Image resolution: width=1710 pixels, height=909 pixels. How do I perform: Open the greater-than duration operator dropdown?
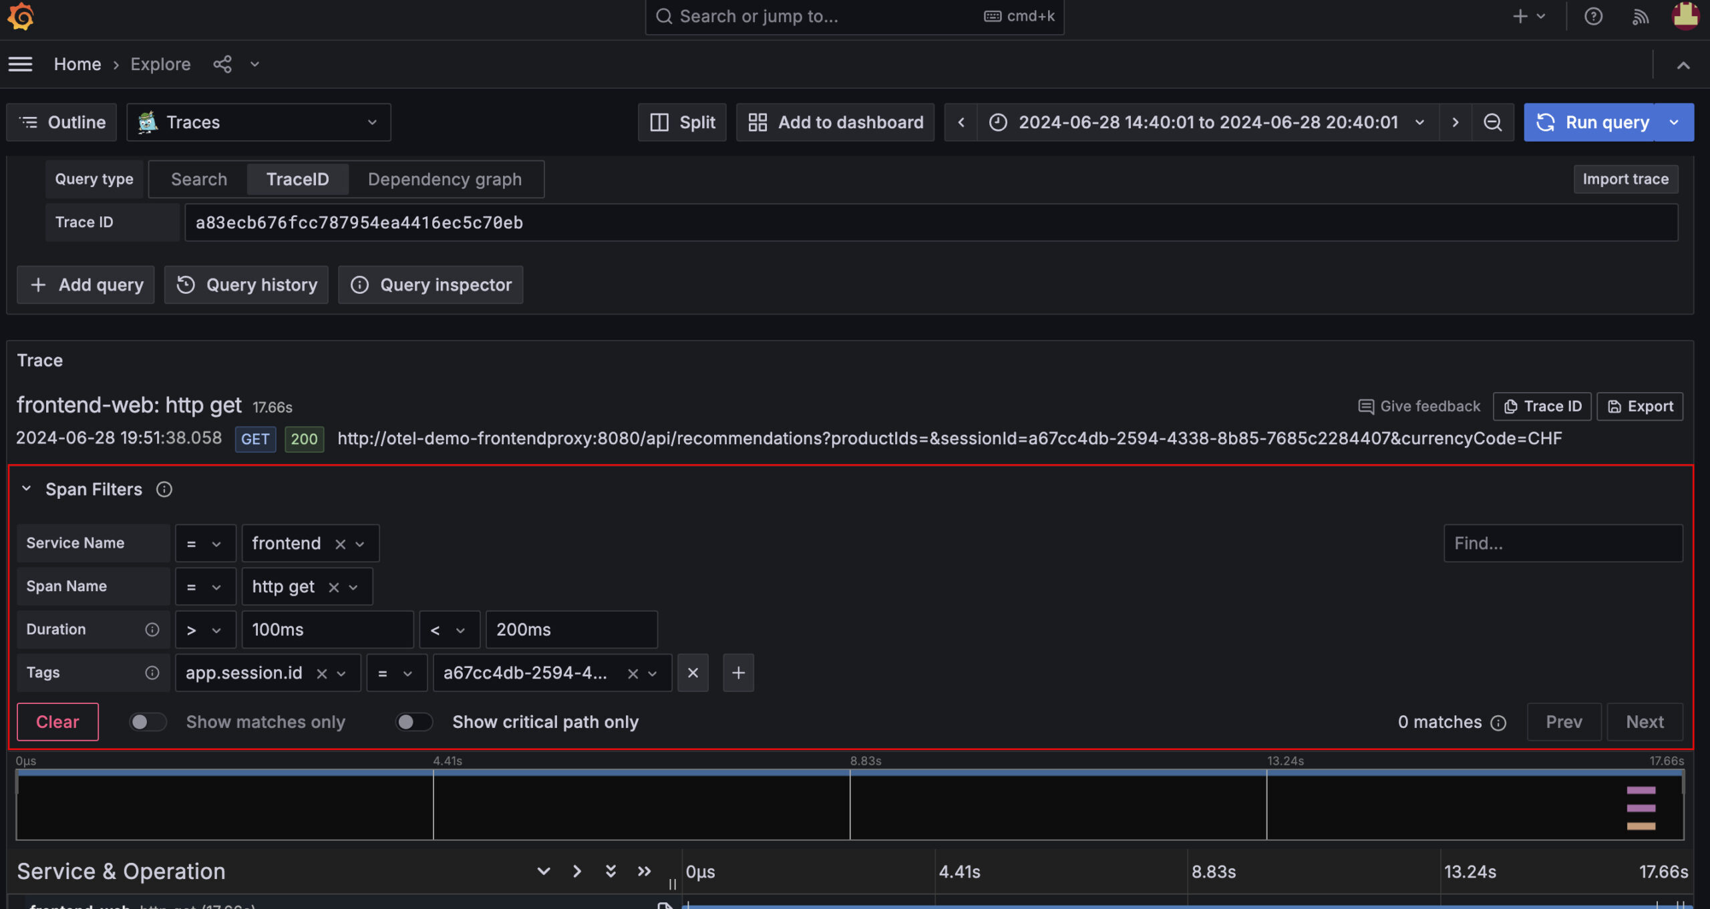205,630
